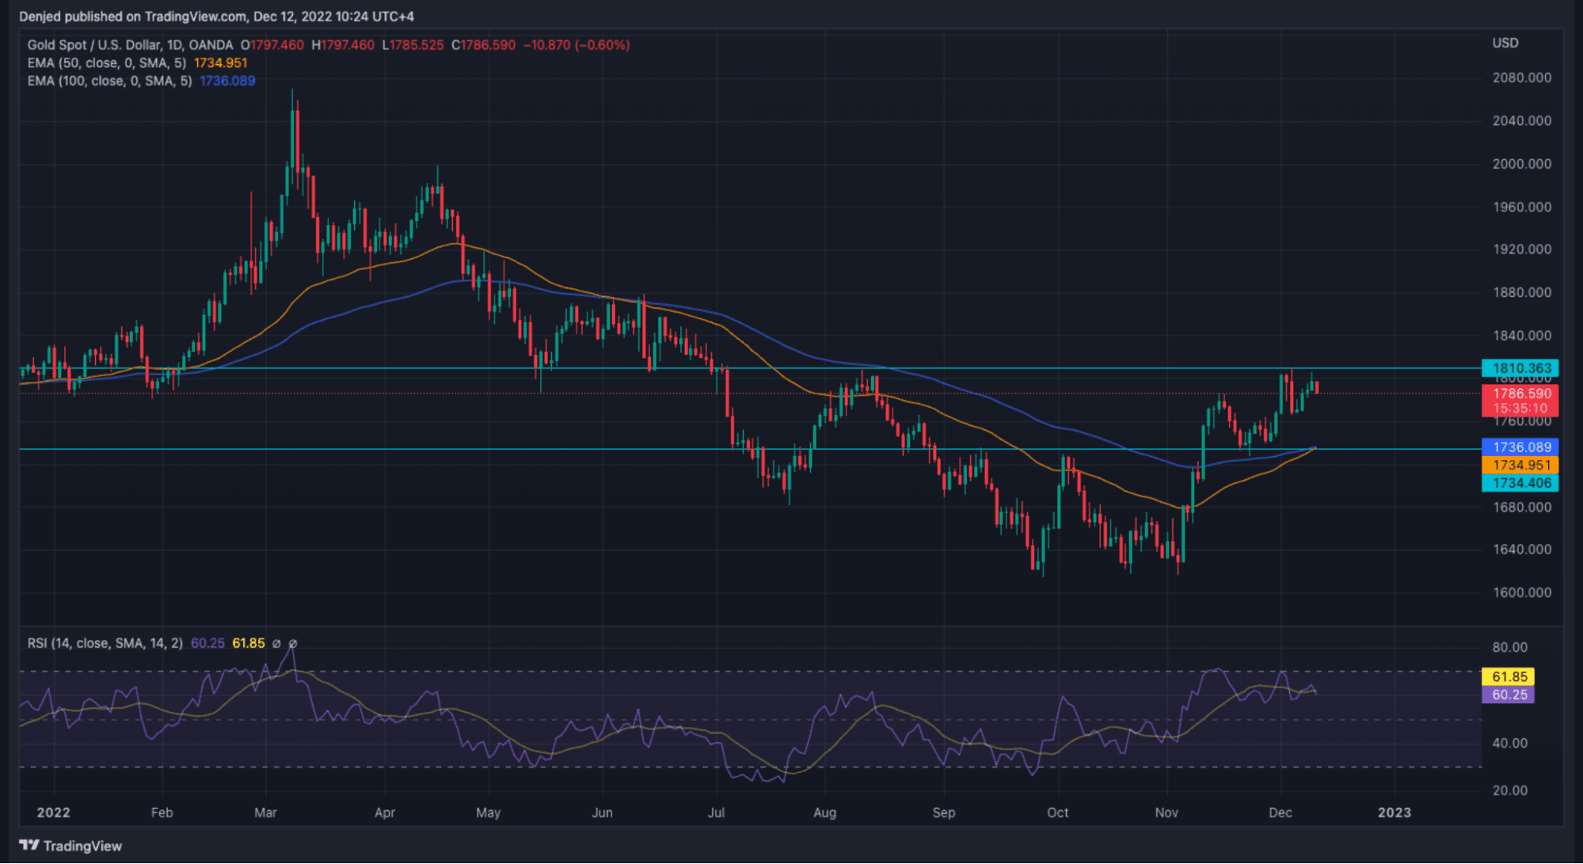Select the EMA 100 indicator legend
This screenshot has height=864, width=1583.
(x=109, y=81)
